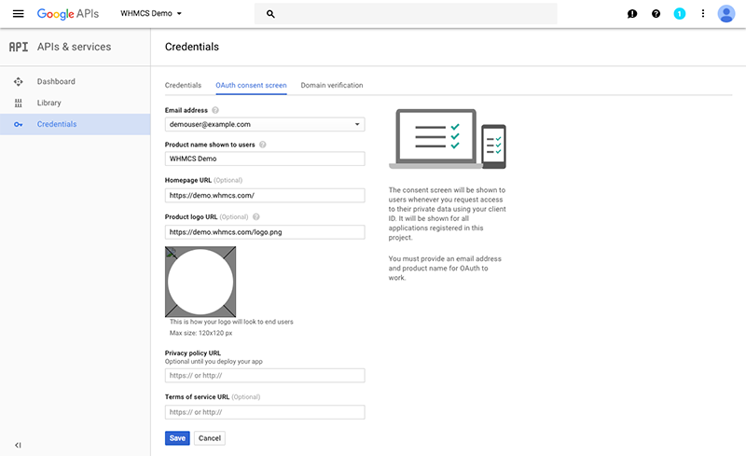This screenshot has width=746, height=456.
Task: Open the feedback alert icon
Action: tap(632, 14)
